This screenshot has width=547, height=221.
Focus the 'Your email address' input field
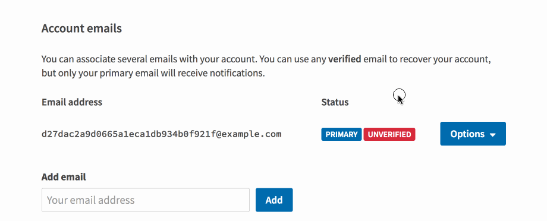146,200
